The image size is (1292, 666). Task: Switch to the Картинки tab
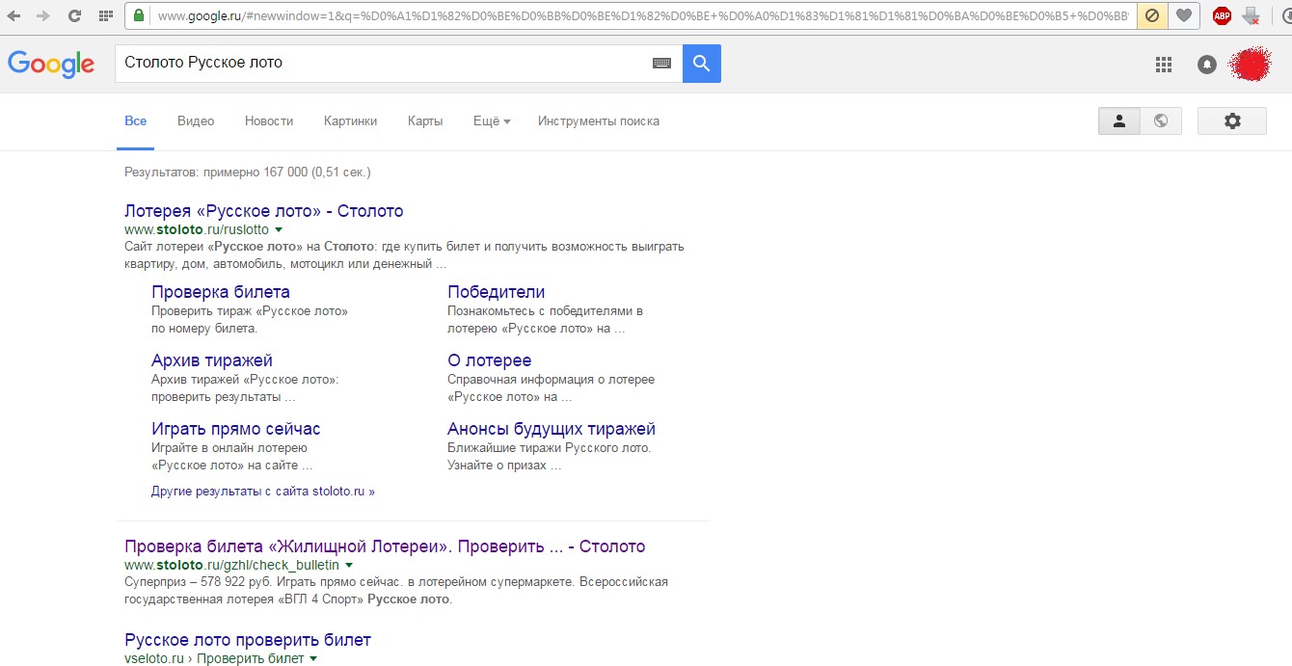coord(351,121)
